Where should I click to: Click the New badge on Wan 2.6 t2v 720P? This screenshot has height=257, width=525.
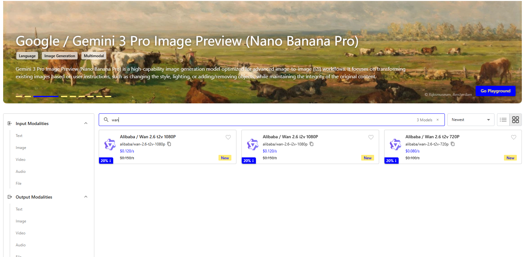[x=510, y=158]
